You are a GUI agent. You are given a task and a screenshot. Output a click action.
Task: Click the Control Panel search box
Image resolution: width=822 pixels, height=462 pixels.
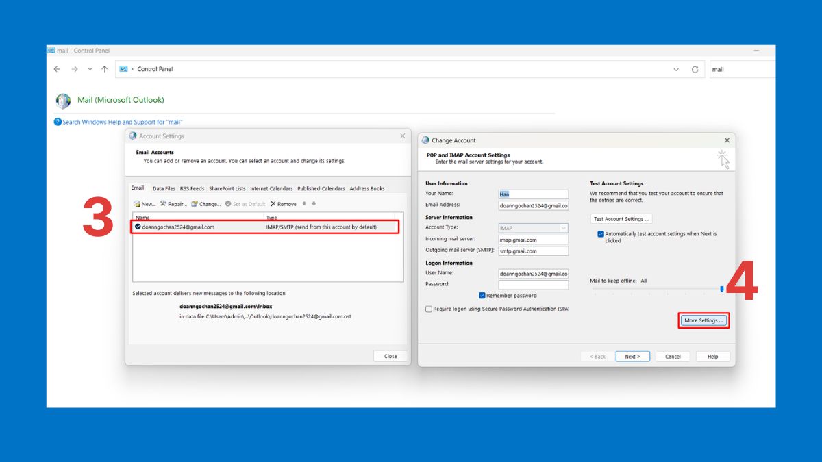click(743, 69)
